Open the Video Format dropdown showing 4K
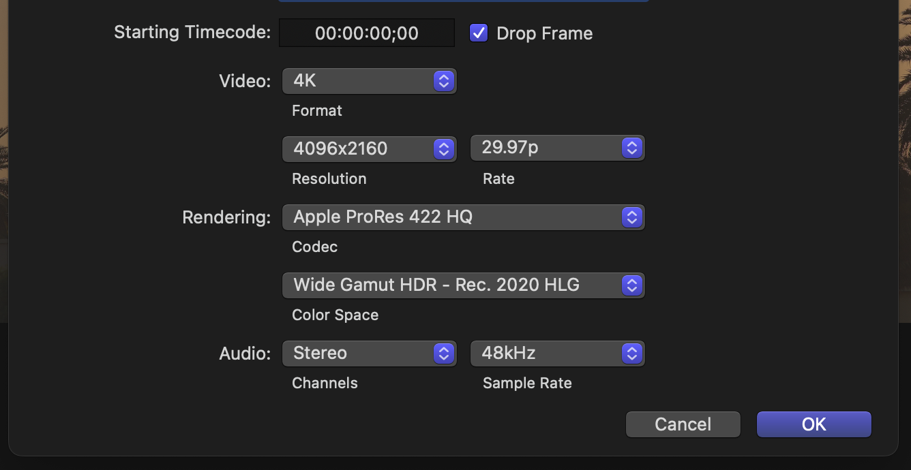 (368, 81)
